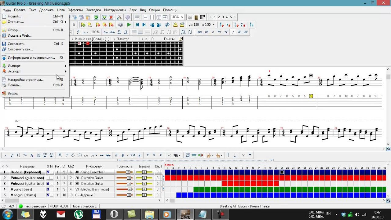Apply upstroke arrow icon
391x220 pixels.
point(228,155)
